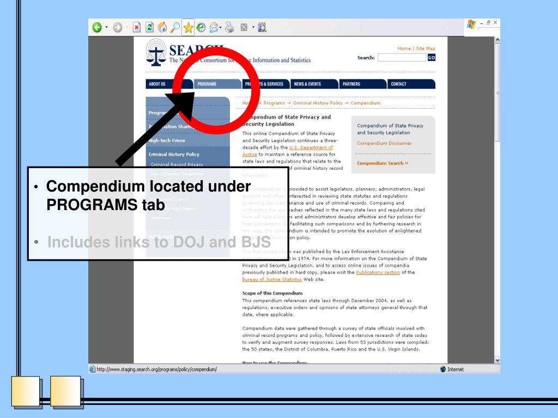Click the Mail envelope toolbar icon
Screen dimensions: 558x418
pyautogui.click(x=214, y=27)
